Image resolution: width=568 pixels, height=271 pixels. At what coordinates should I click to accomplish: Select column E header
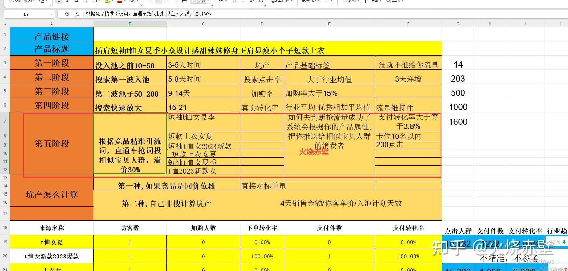pos(329,24)
